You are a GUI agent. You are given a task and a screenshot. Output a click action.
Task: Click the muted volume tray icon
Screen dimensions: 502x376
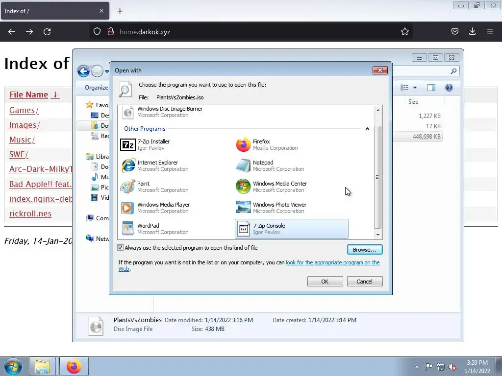(452, 367)
